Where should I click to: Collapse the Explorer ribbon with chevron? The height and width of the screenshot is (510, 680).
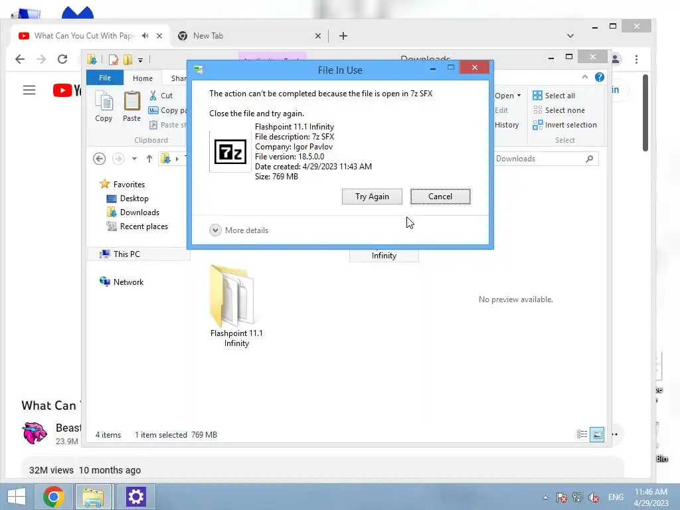click(x=584, y=77)
